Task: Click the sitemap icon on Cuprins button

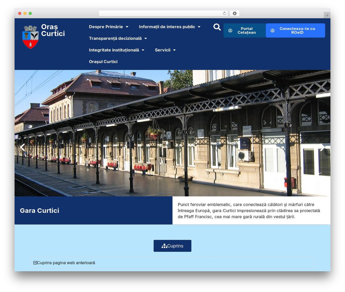Action: tap(164, 246)
